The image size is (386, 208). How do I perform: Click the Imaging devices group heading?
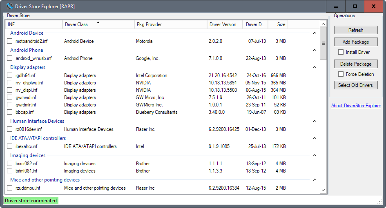pyautogui.click(x=28, y=155)
